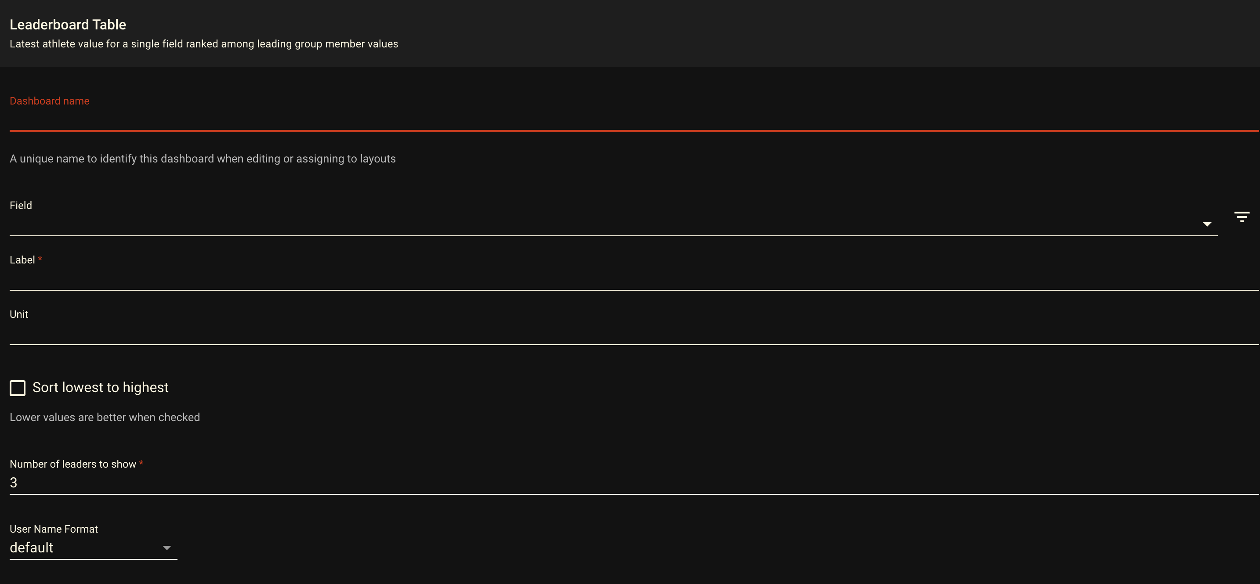
Task: Enable the Sort lowest to highest checkbox
Action: pyautogui.click(x=18, y=388)
